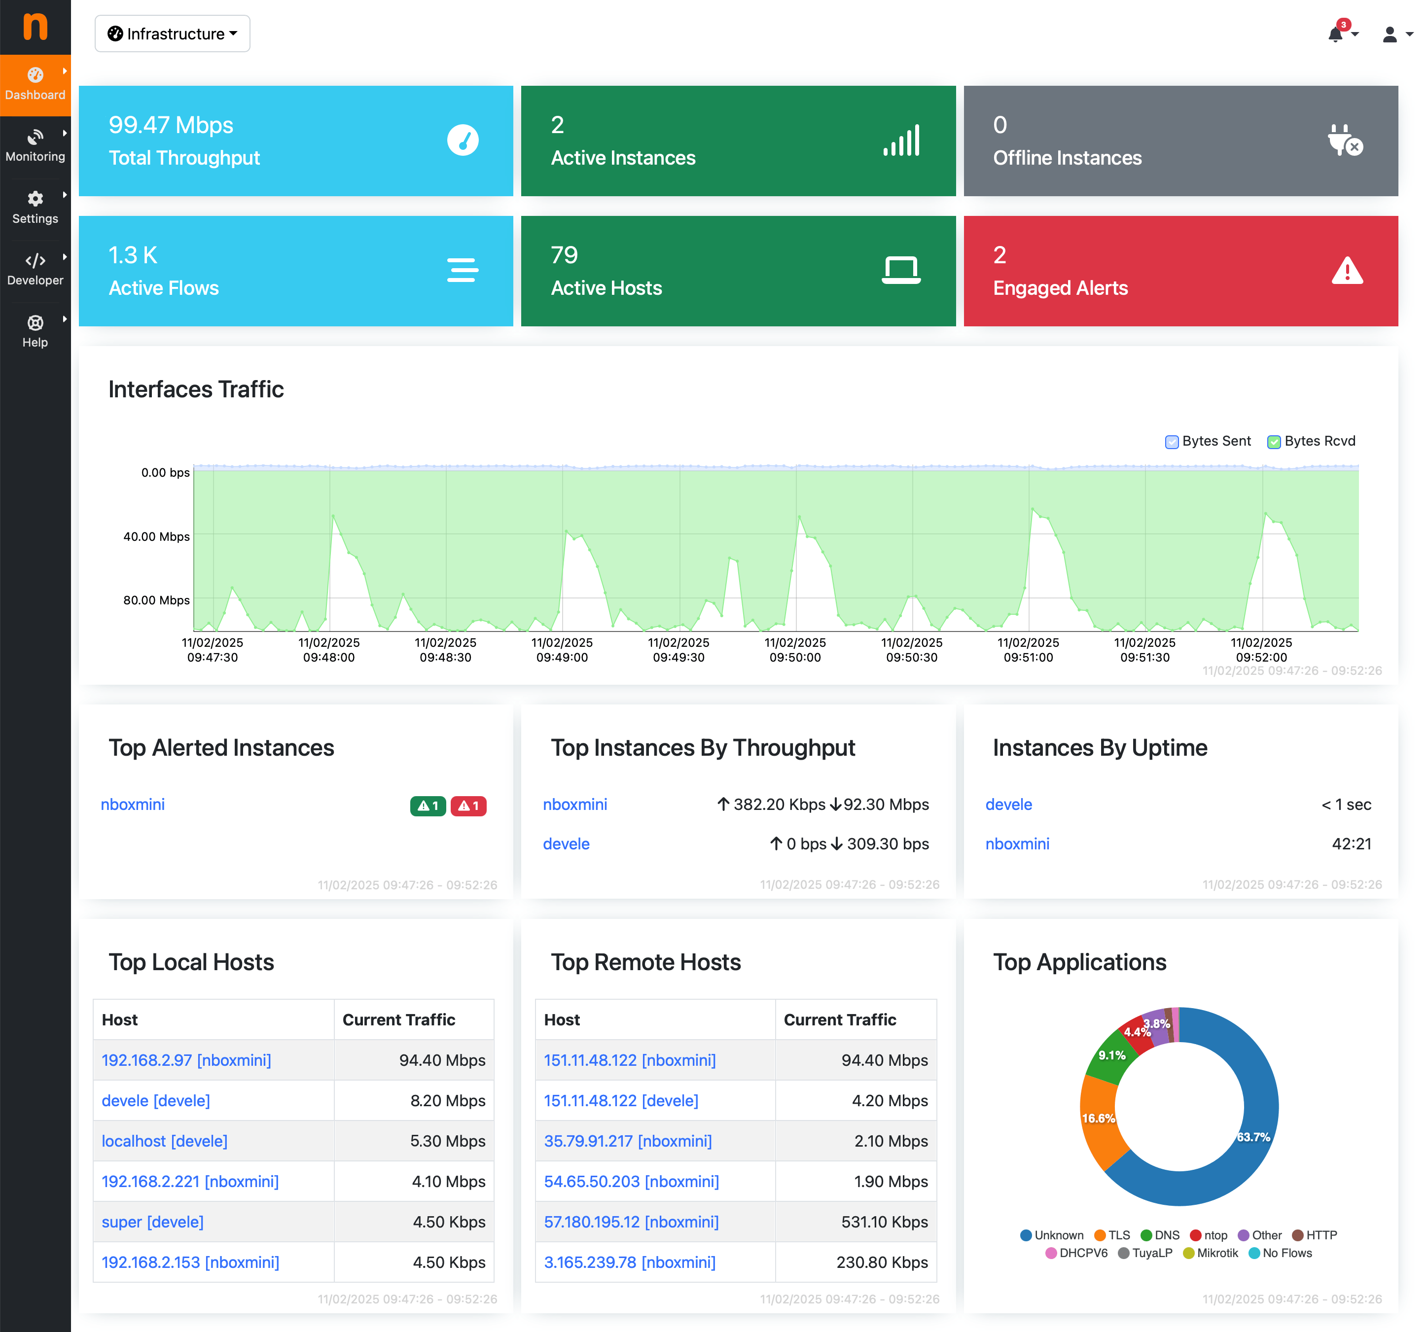Click the Total Throughput gauge icon

click(463, 140)
